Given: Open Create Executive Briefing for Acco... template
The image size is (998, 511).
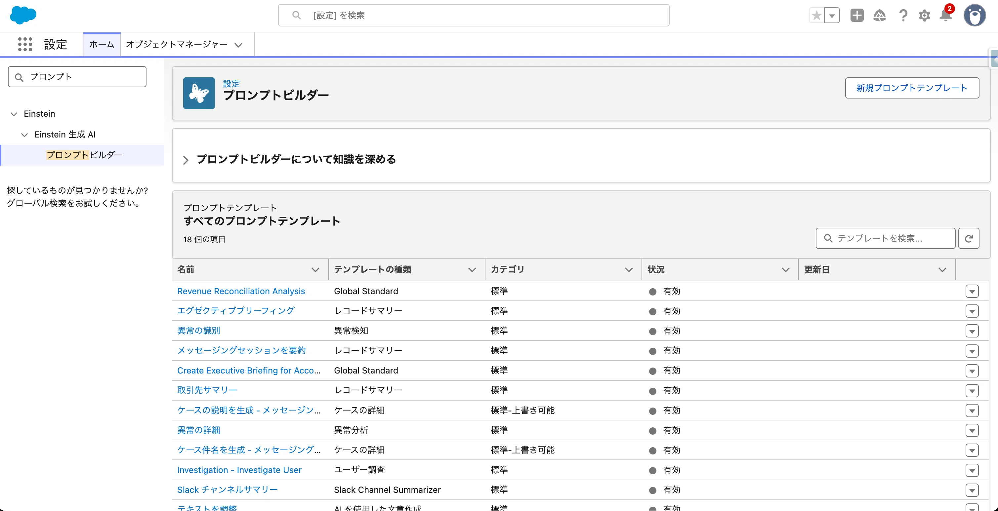Looking at the screenshot, I should pyautogui.click(x=249, y=371).
